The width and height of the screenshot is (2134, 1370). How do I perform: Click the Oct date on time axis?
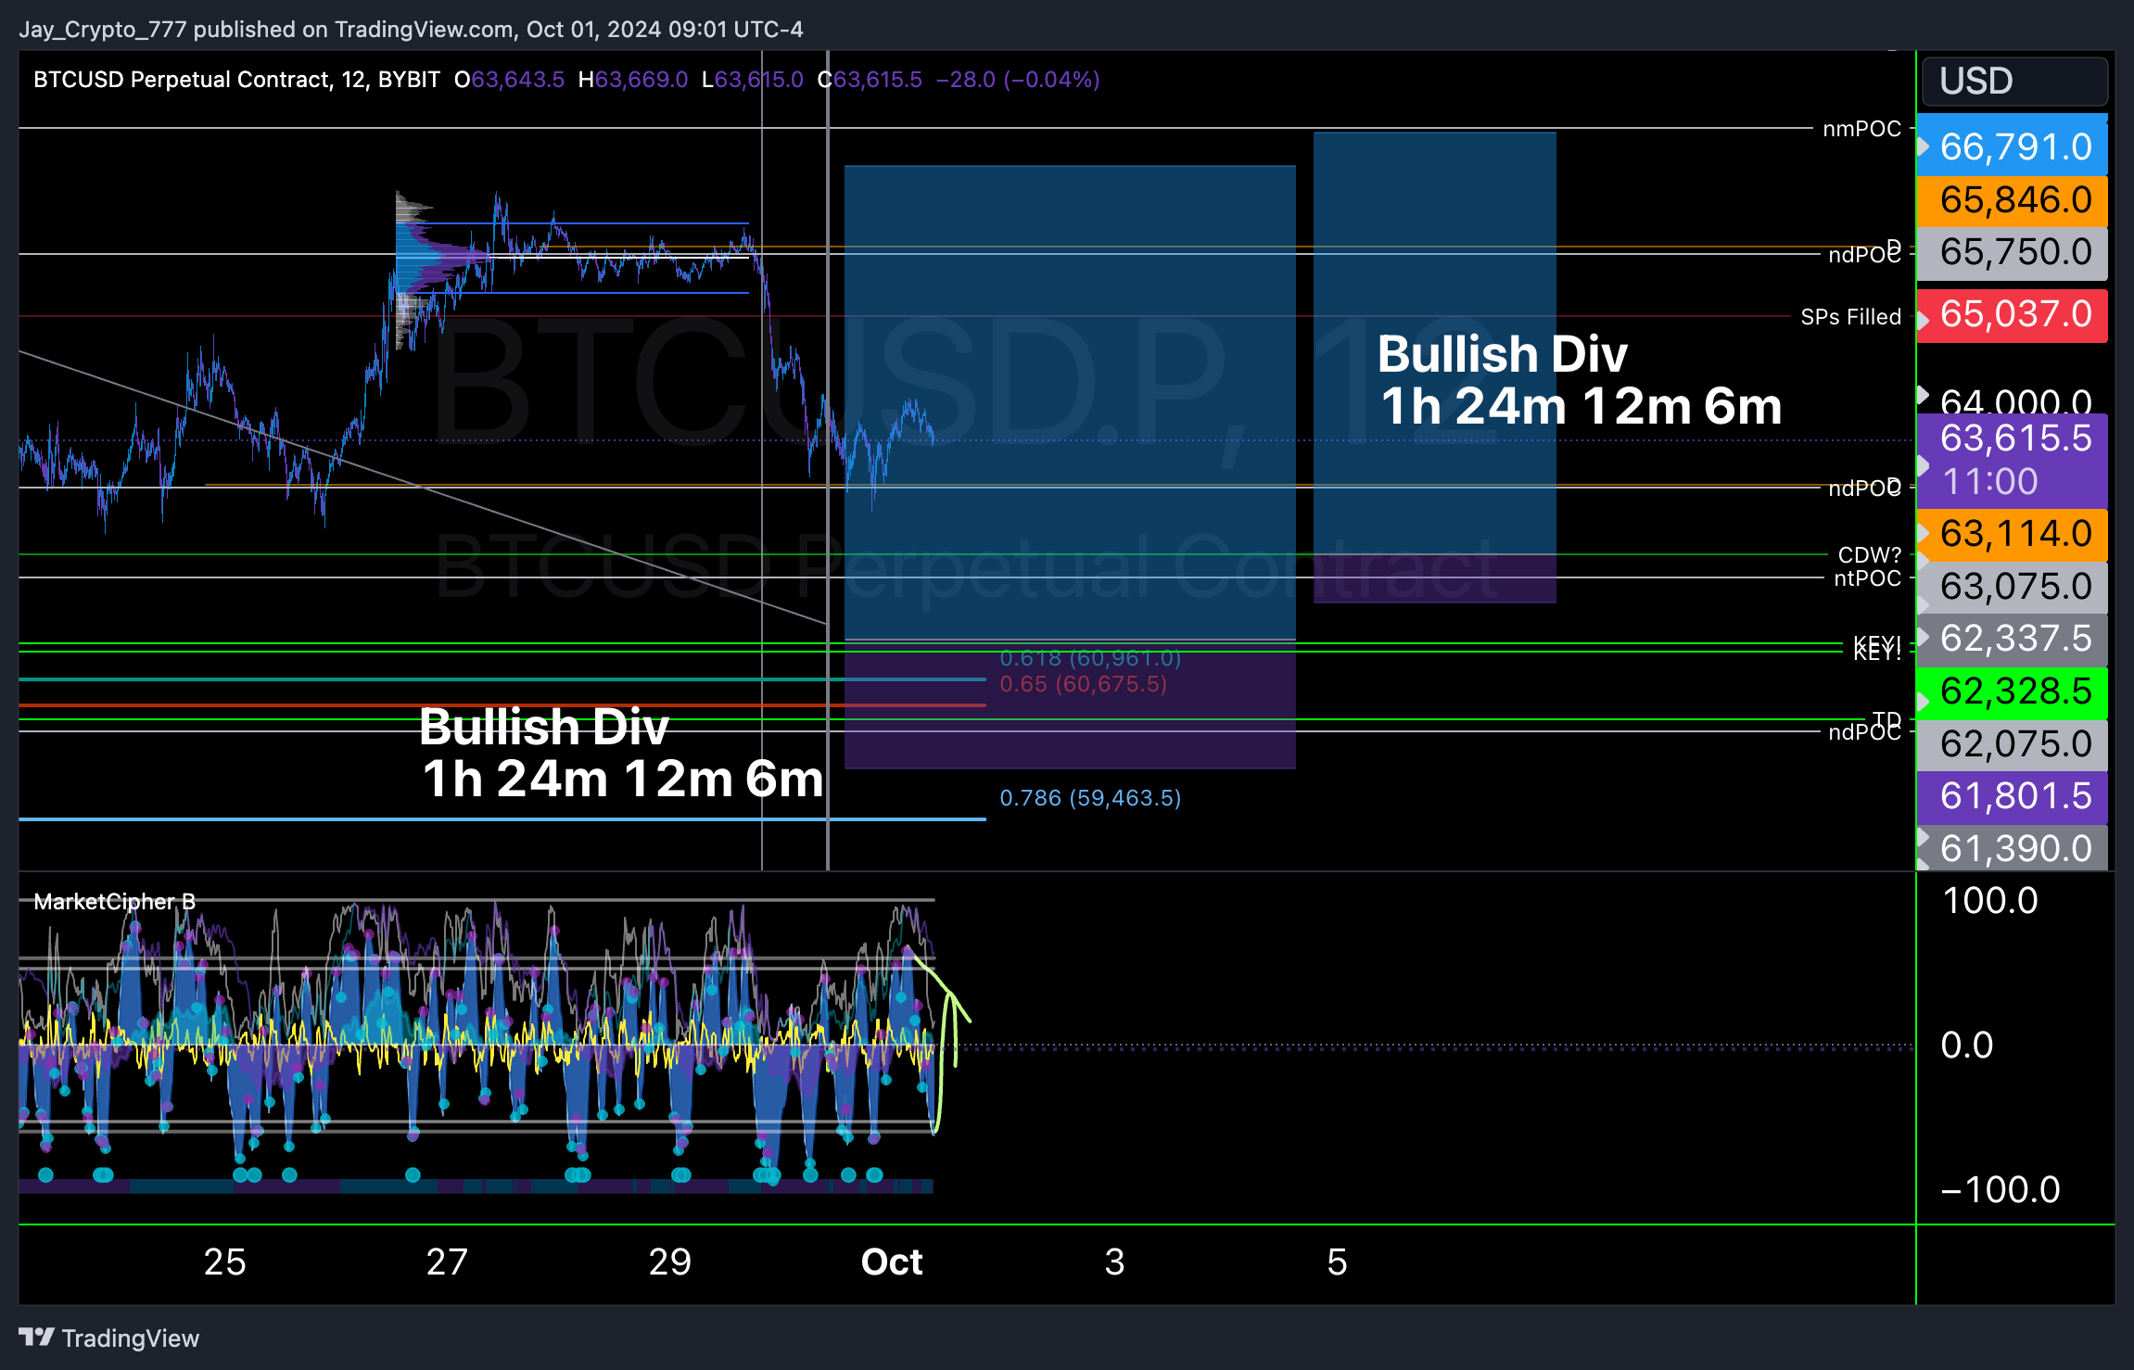click(892, 1262)
